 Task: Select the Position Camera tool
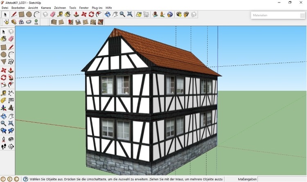click(x=4, y=139)
